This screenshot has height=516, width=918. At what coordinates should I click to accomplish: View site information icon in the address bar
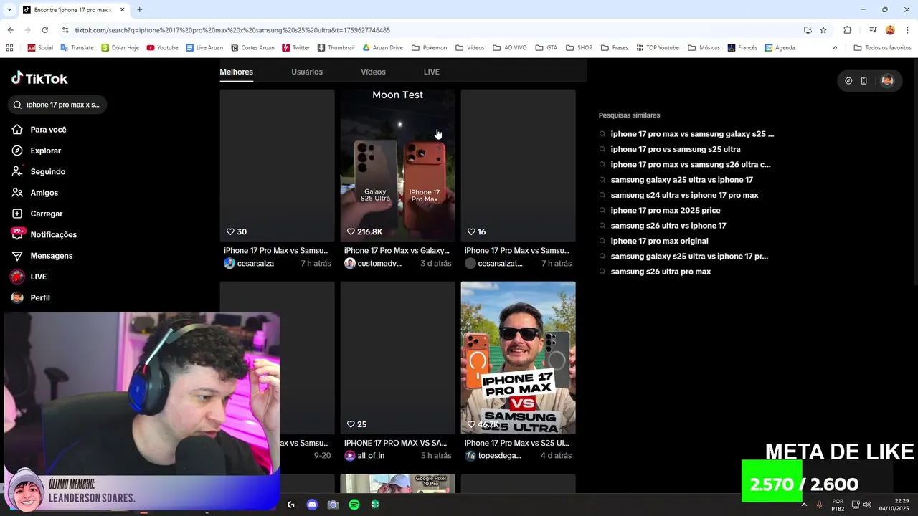click(x=65, y=30)
